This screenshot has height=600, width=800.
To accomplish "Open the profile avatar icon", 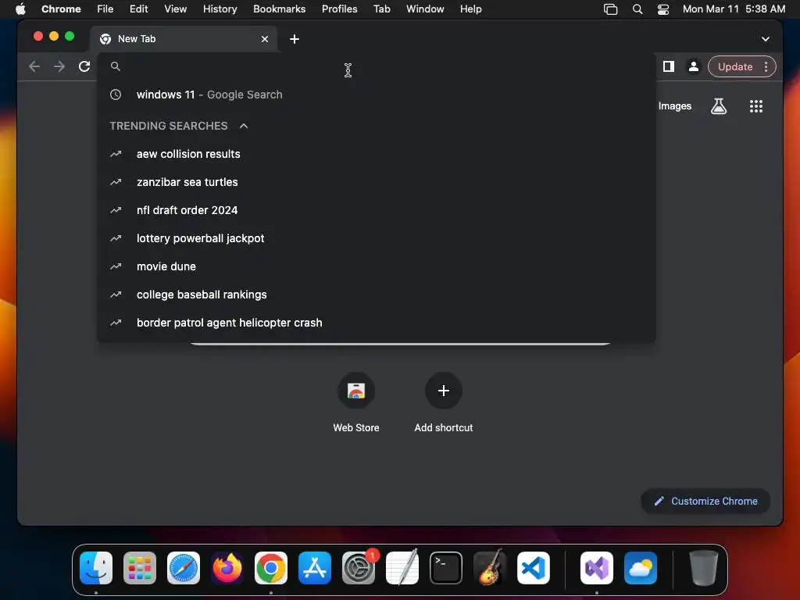I will tap(694, 66).
